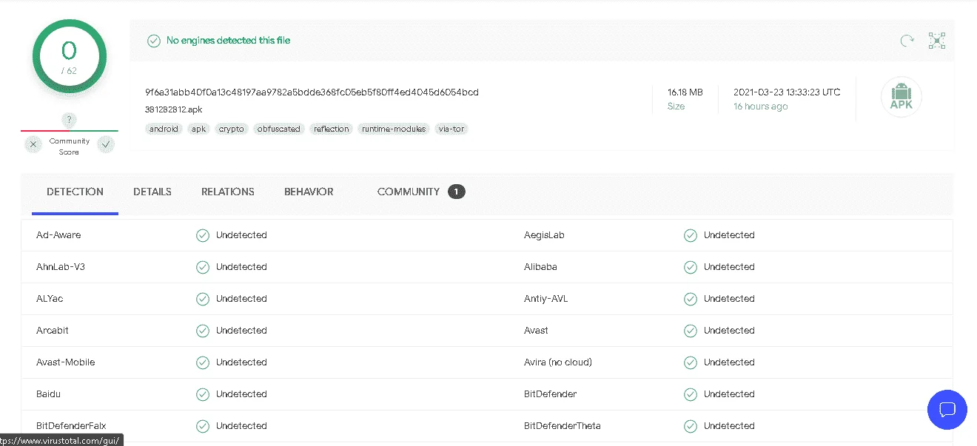Click ALYac undetected check icon
This screenshot has width=977, height=446.
point(203,299)
